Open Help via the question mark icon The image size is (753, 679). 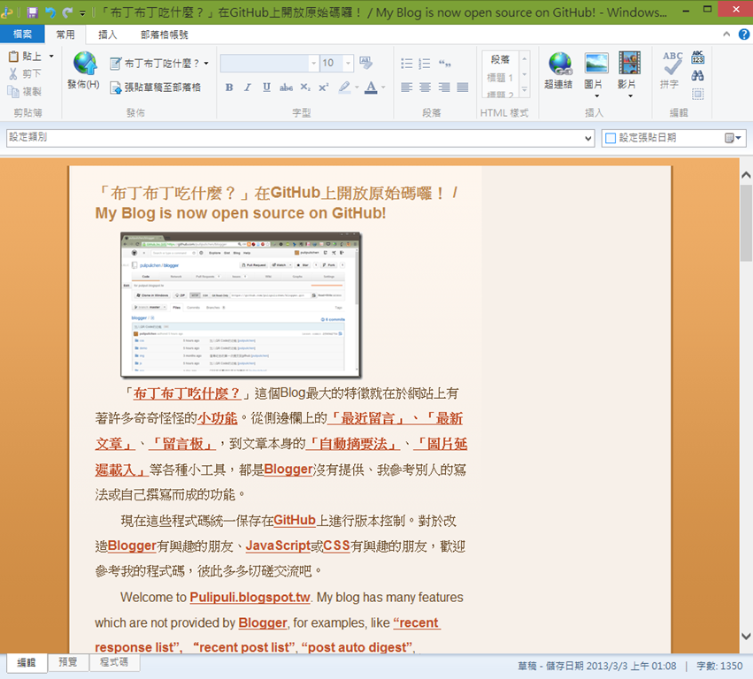point(744,34)
